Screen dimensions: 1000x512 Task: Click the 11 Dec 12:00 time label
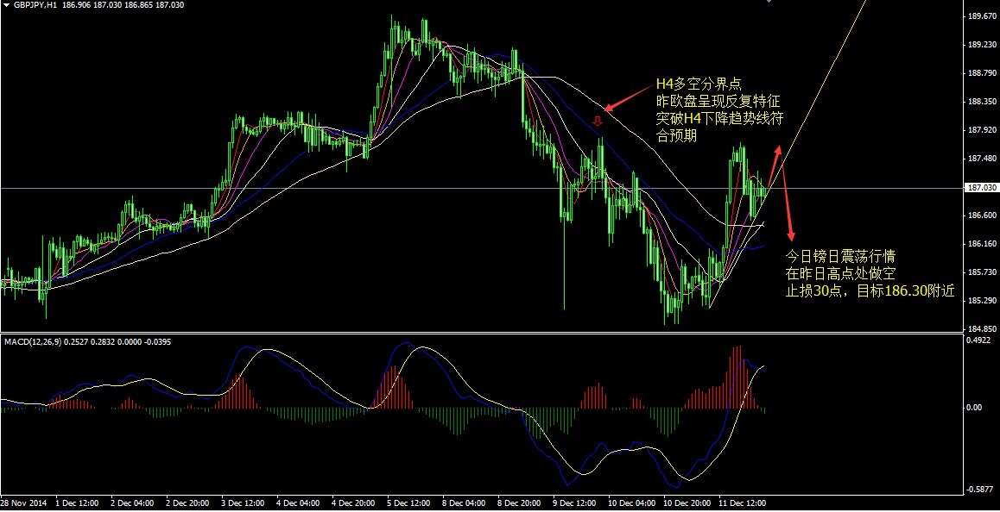(743, 503)
